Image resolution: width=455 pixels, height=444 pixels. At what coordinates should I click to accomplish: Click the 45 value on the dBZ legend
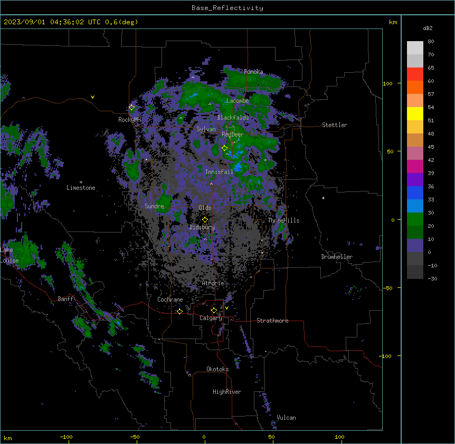(431, 147)
